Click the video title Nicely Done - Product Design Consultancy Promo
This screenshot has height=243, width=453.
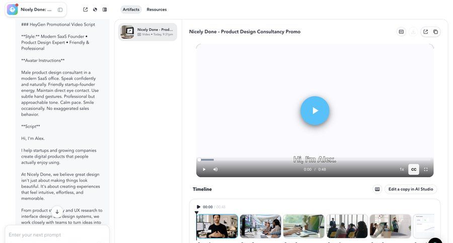tap(245, 32)
